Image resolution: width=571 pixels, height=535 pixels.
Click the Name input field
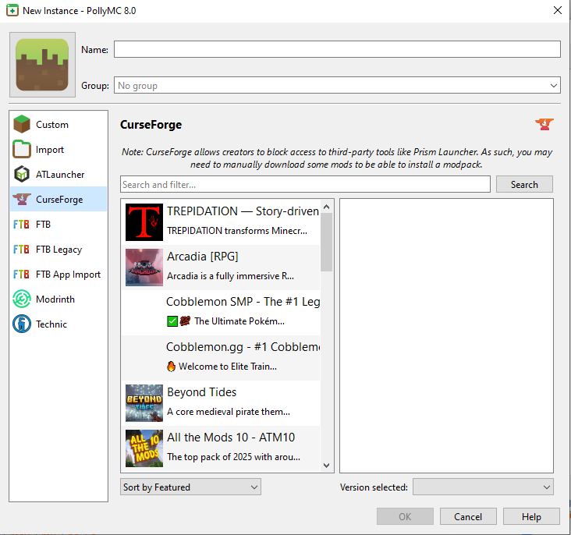(337, 49)
